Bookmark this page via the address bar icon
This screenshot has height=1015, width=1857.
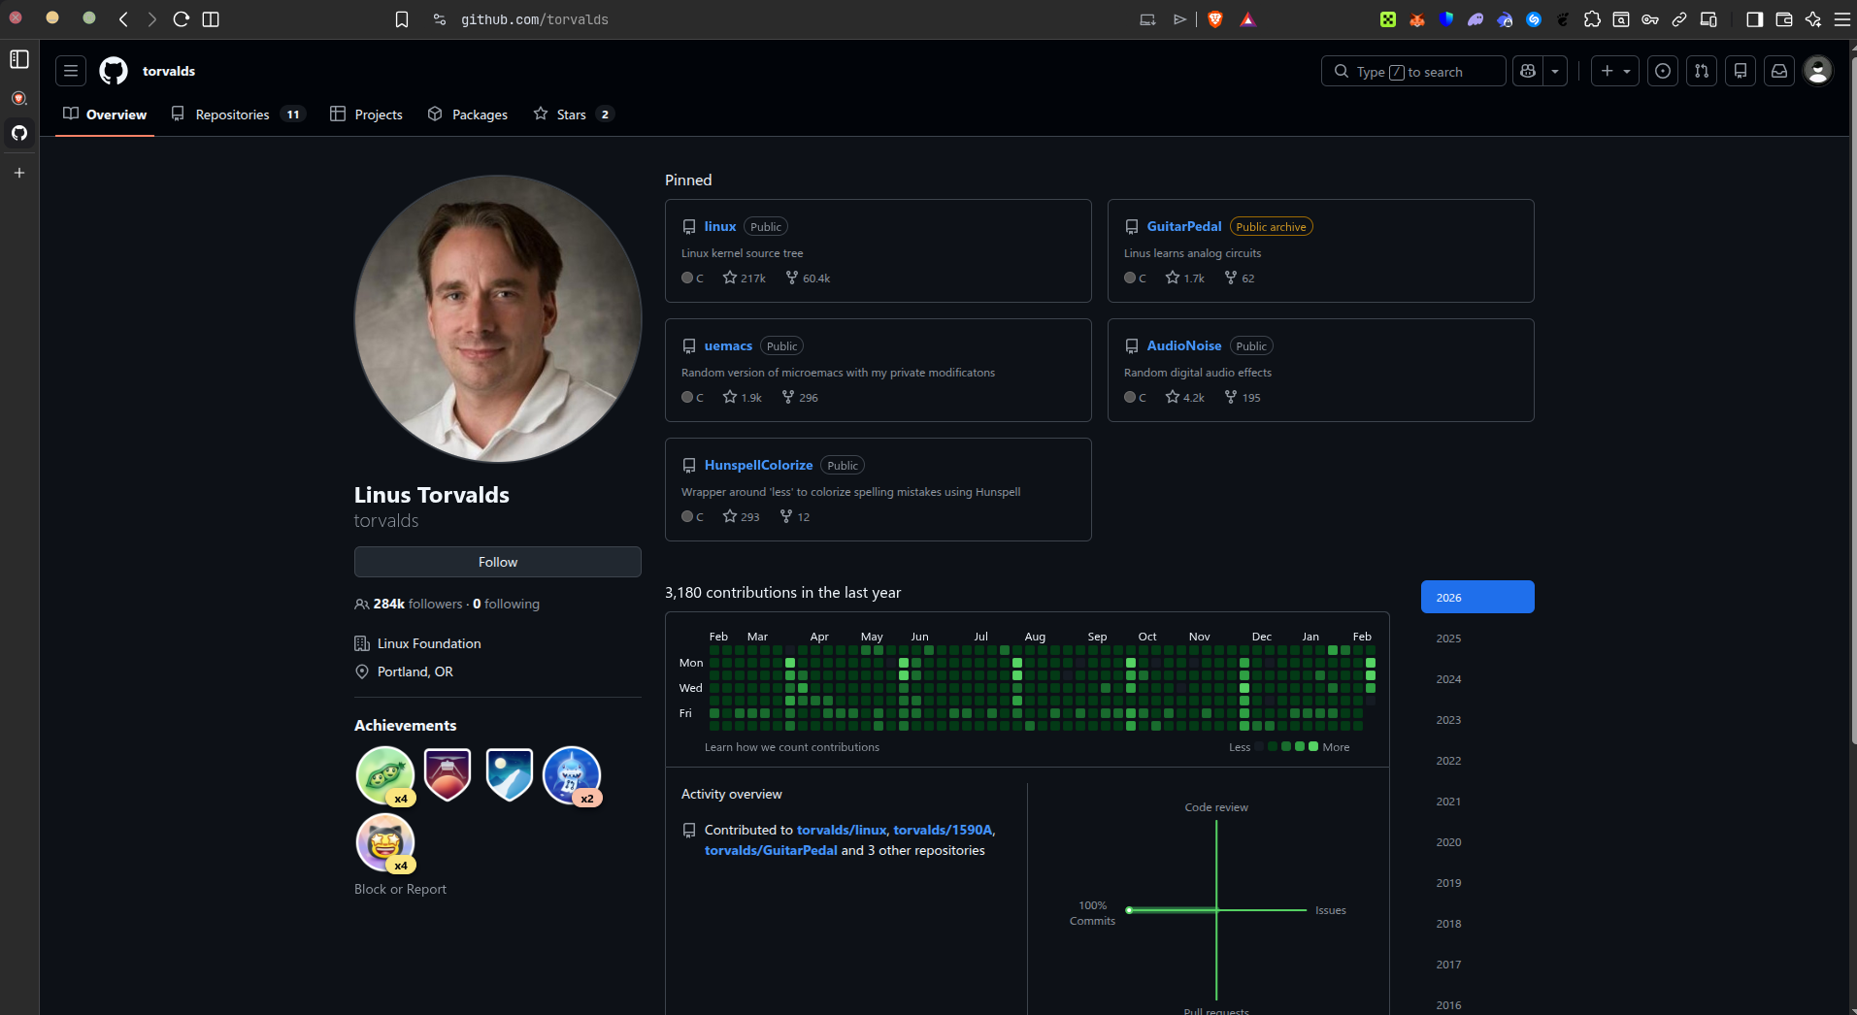tap(402, 18)
